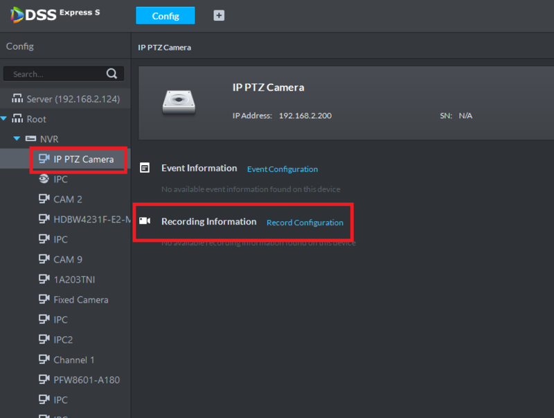Click IP PTZ Camera channel icon
Image resolution: width=554 pixels, height=418 pixels.
44,159
